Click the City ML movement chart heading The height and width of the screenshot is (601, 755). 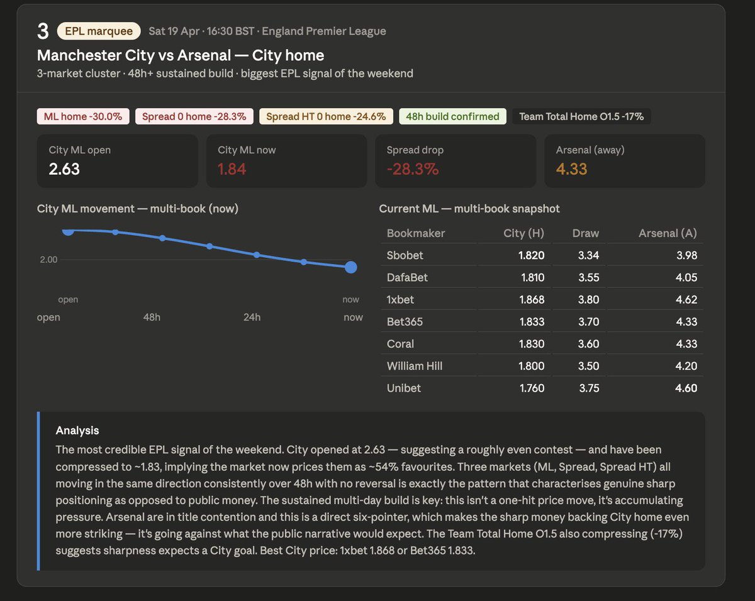pyautogui.click(x=138, y=209)
